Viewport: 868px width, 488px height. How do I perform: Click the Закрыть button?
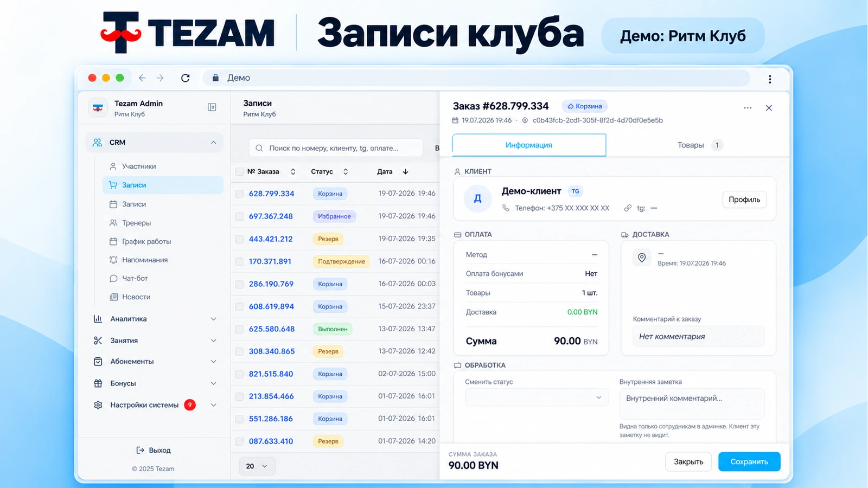pyautogui.click(x=688, y=462)
